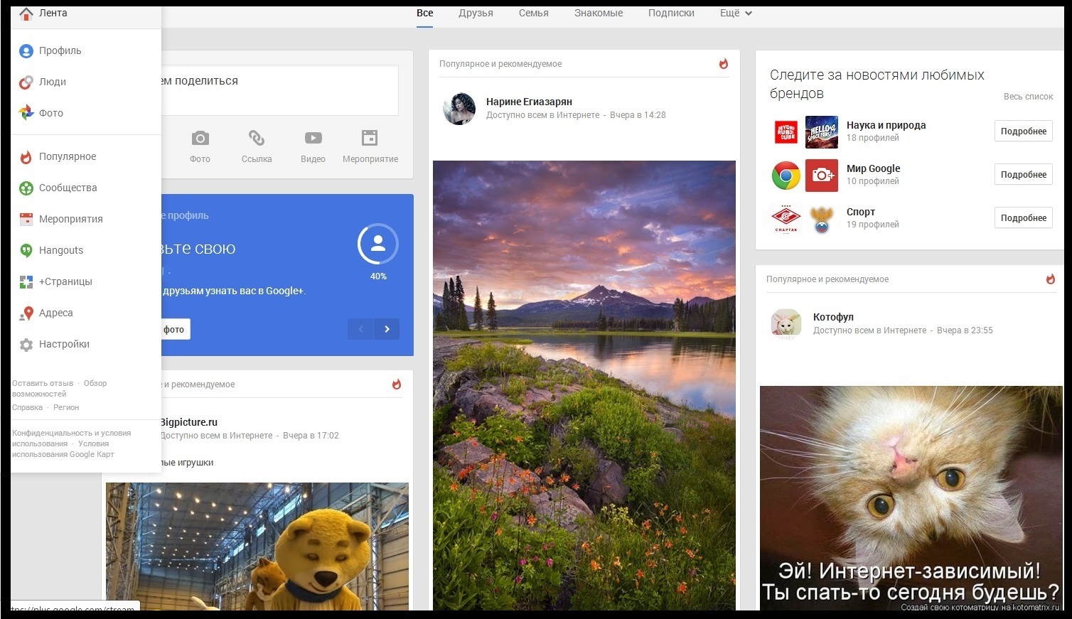
Task: Click Котофул's avatar picture
Action: pos(786,324)
